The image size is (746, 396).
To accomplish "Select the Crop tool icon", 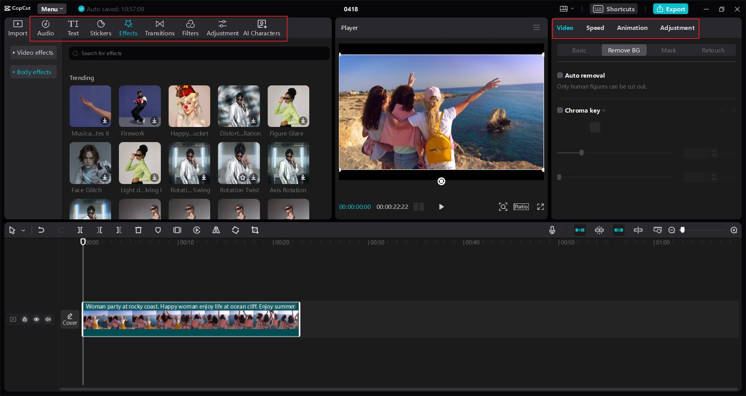I will point(255,230).
